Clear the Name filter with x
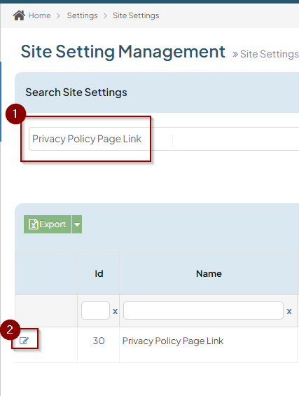299x396 pixels. coord(289,311)
